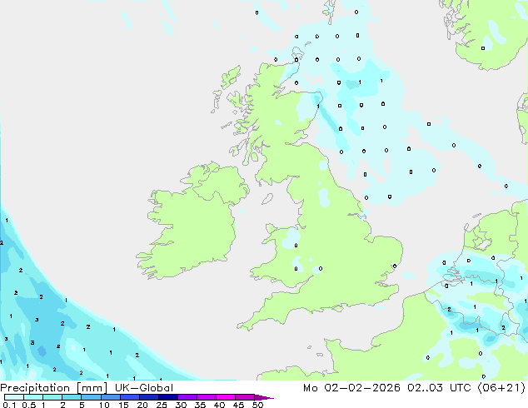Click the weekday label 'Mo'

[x=311, y=388]
